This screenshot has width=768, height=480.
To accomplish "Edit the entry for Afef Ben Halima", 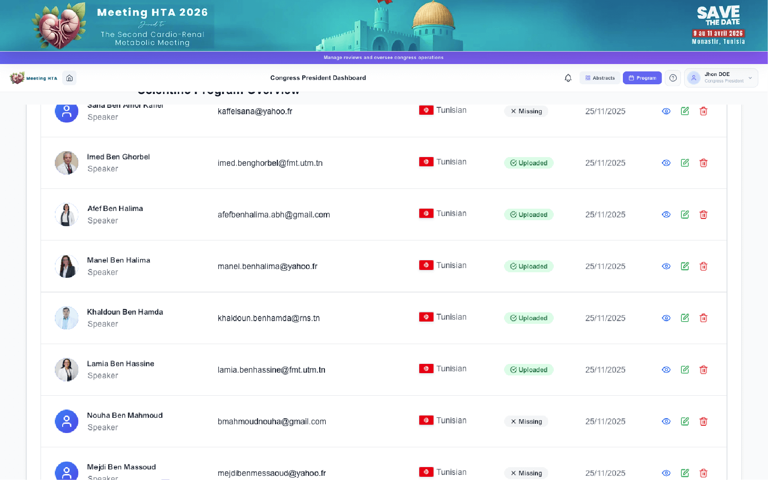I will 685,214.
